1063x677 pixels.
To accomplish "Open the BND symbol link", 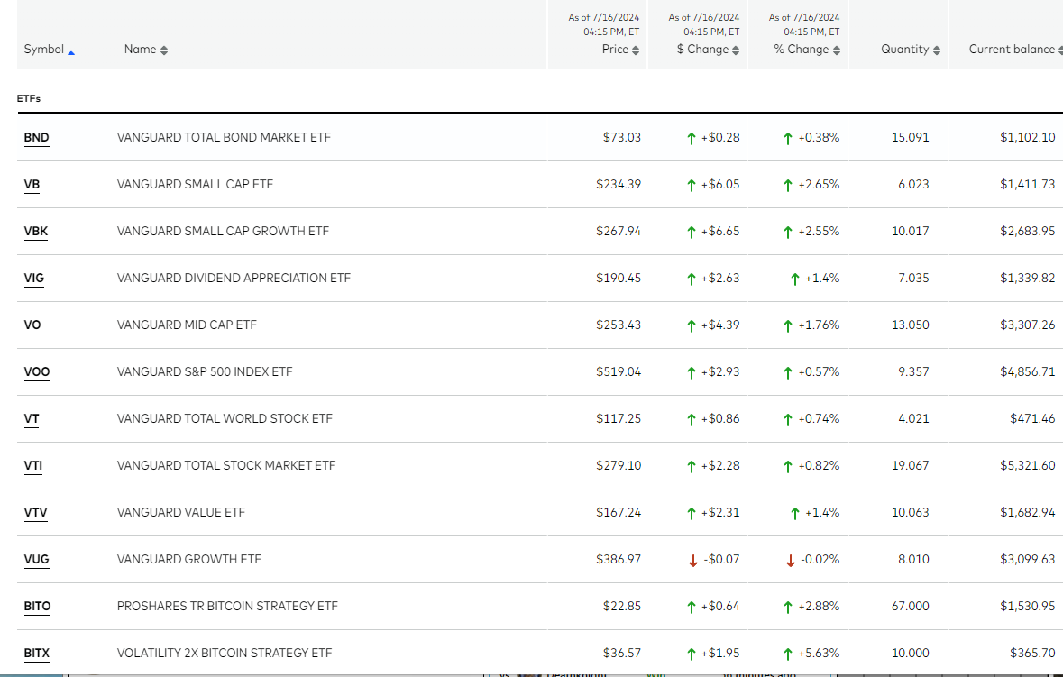I will pos(37,138).
